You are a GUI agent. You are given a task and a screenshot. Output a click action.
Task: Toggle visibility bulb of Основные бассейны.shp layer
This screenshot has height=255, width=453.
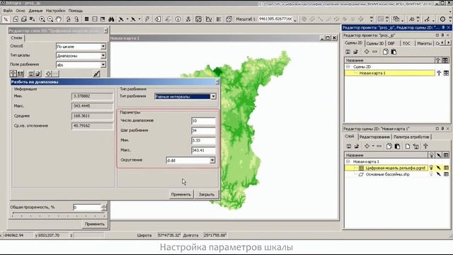[x=431, y=174]
